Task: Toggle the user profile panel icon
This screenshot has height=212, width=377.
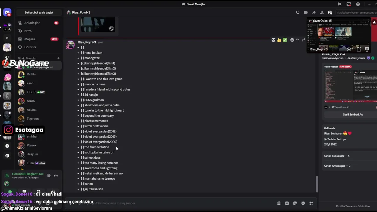Action: [330, 12]
